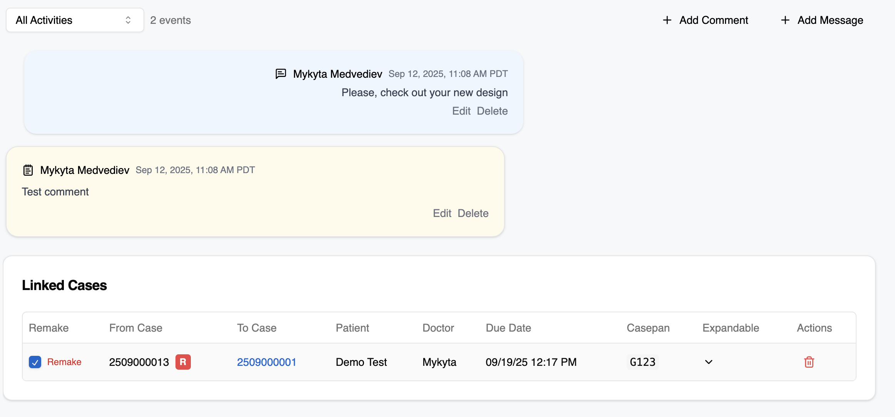895x417 pixels.
Task: Open linked case 2509000001
Action: tap(266, 362)
